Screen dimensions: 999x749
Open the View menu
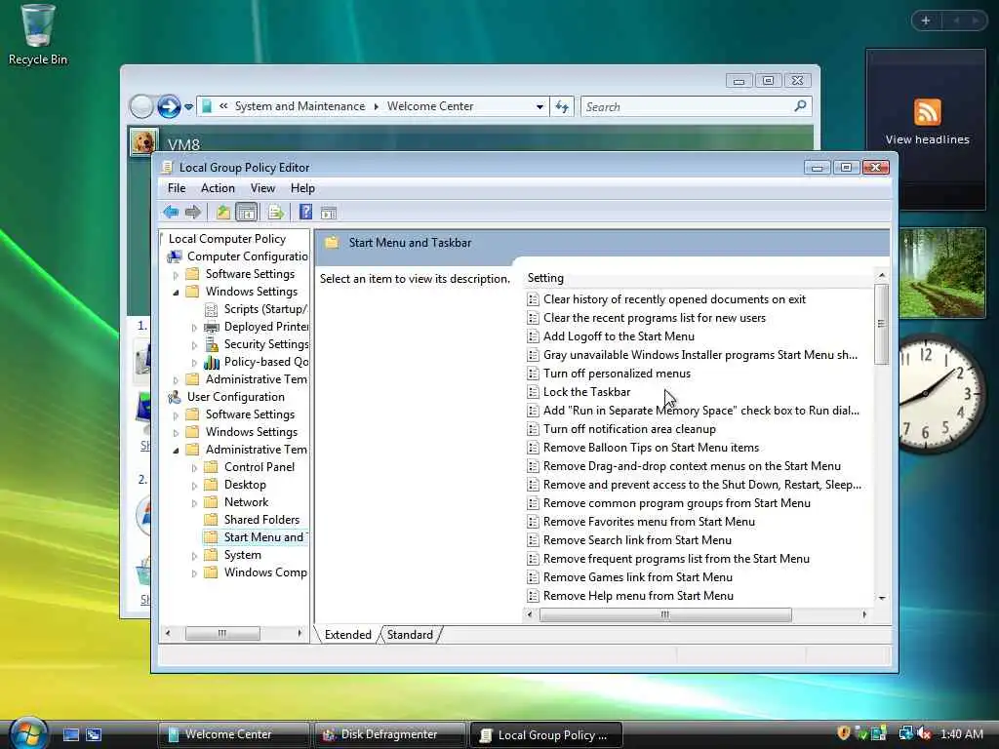262,188
